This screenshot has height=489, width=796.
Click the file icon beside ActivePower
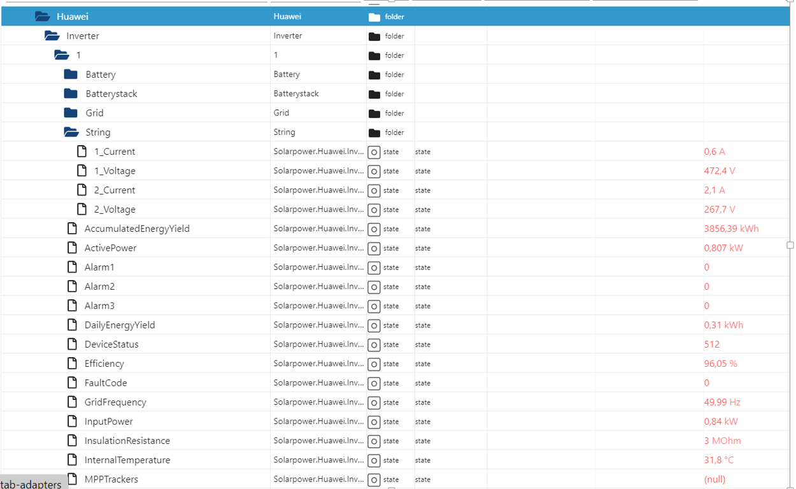(x=72, y=248)
